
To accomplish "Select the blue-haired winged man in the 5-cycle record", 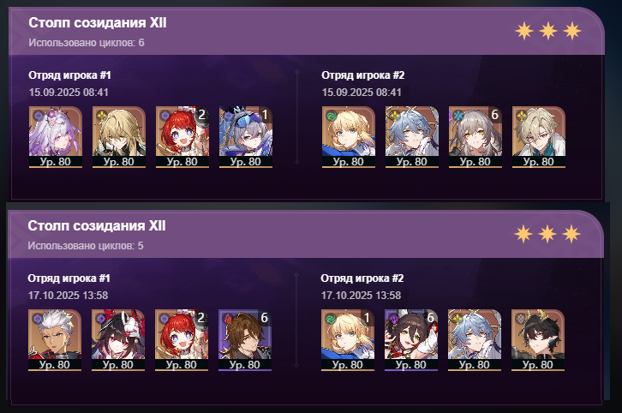I will [475, 340].
